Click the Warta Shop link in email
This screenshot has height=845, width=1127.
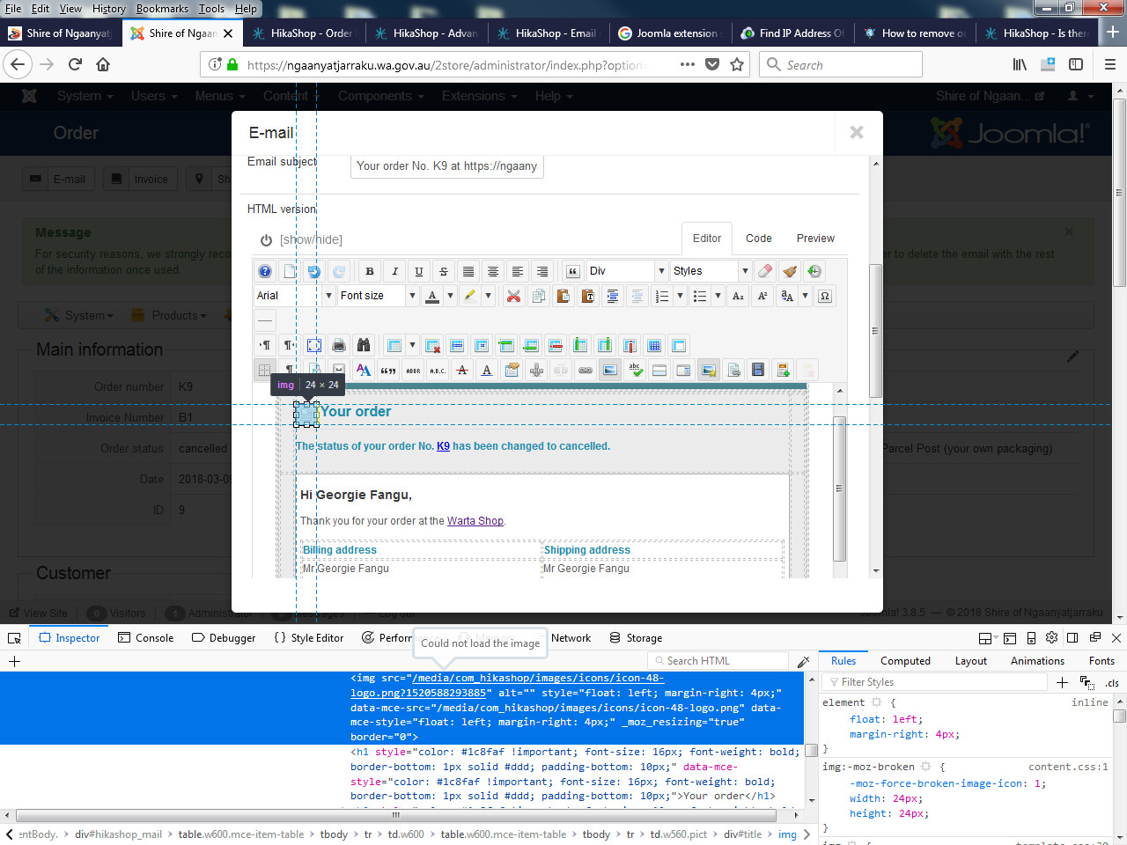(x=475, y=521)
